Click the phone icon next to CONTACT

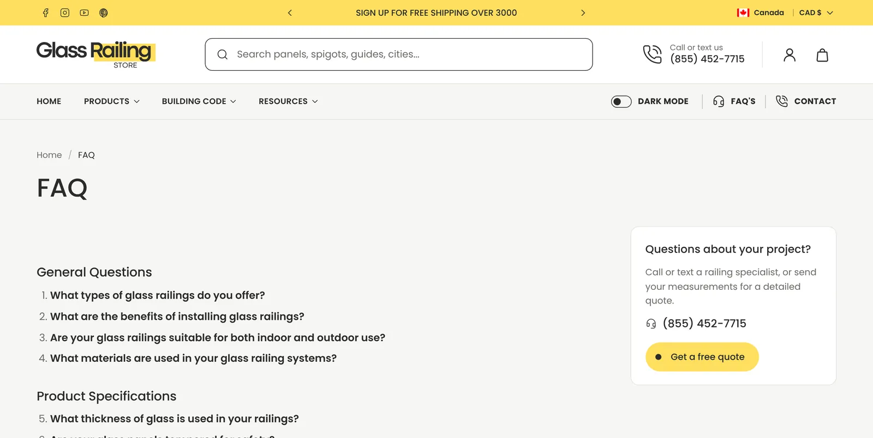(782, 101)
